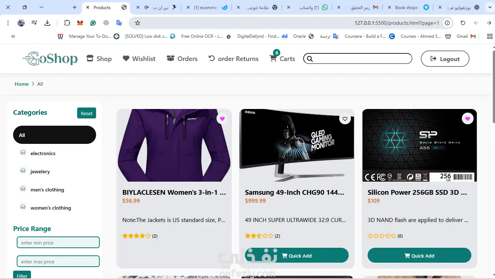Viewport: 495px width, 279px height.
Task: Open Free Online OCR bookmark
Action: [x=206, y=36]
